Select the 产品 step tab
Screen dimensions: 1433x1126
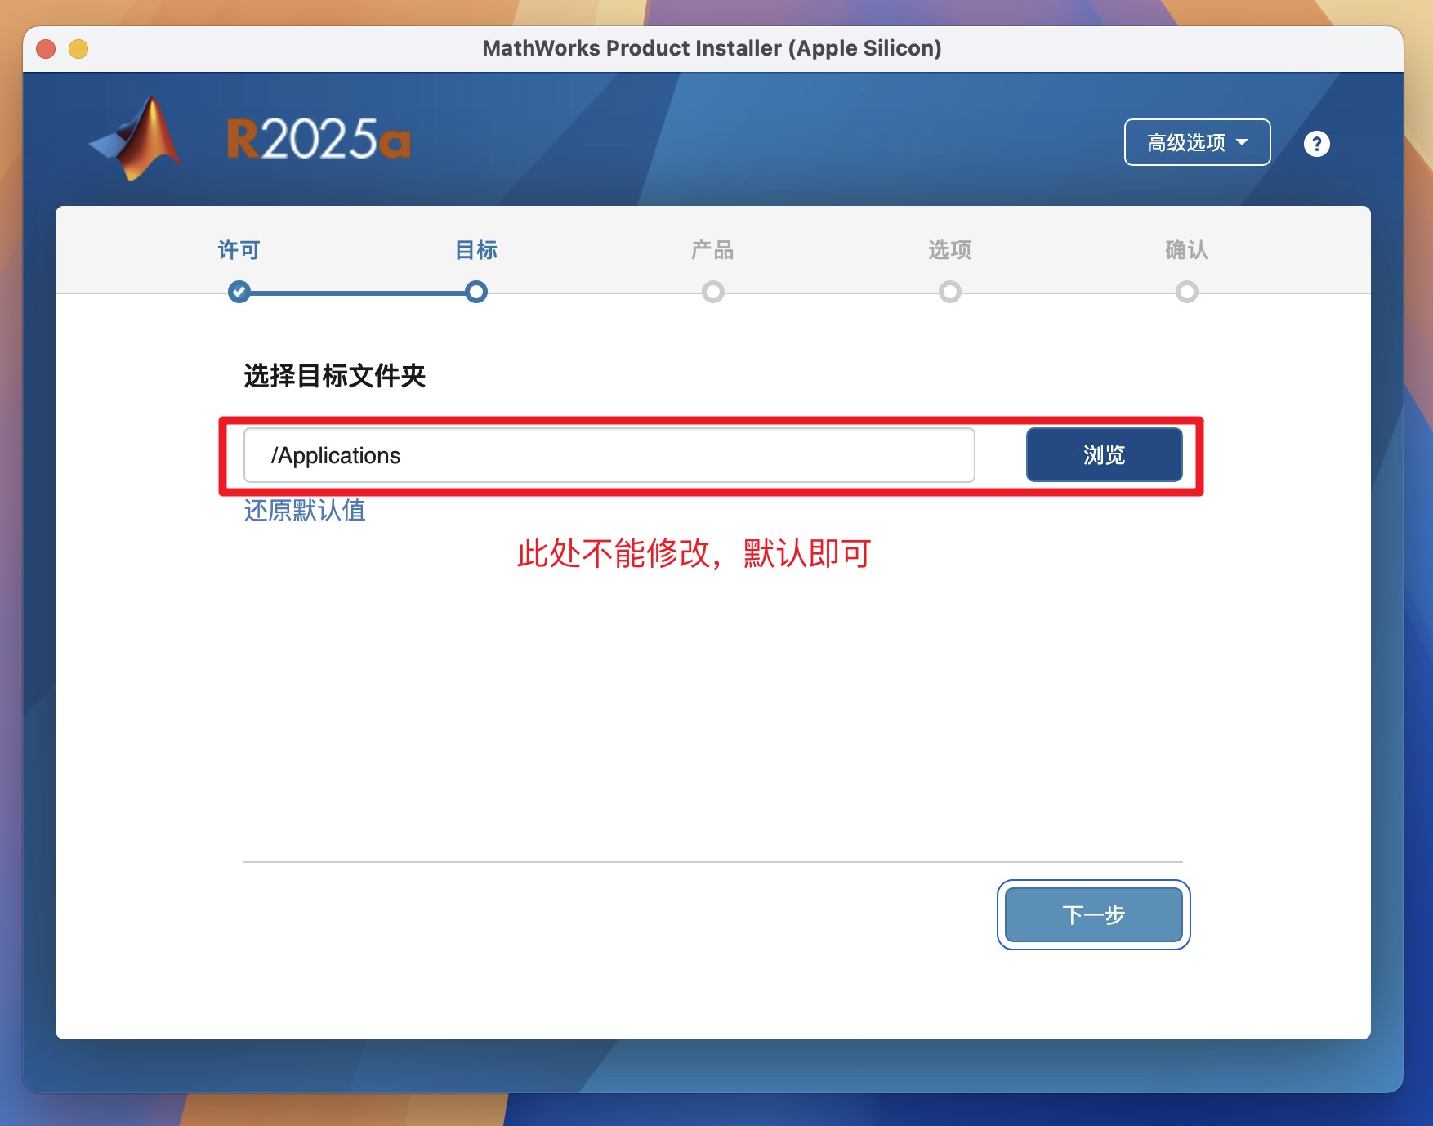712,250
